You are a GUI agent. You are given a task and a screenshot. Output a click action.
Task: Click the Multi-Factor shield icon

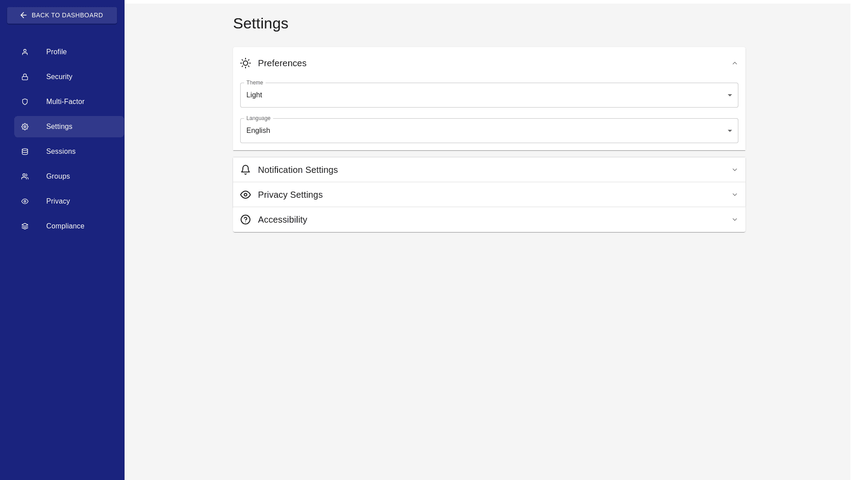pyautogui.click(x=25, y=102)
